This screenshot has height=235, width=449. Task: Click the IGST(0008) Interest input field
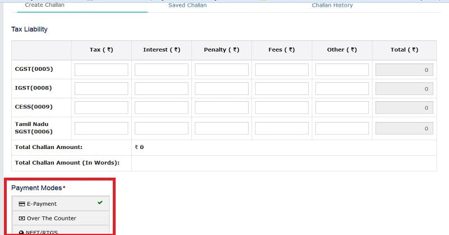point(162,89)
